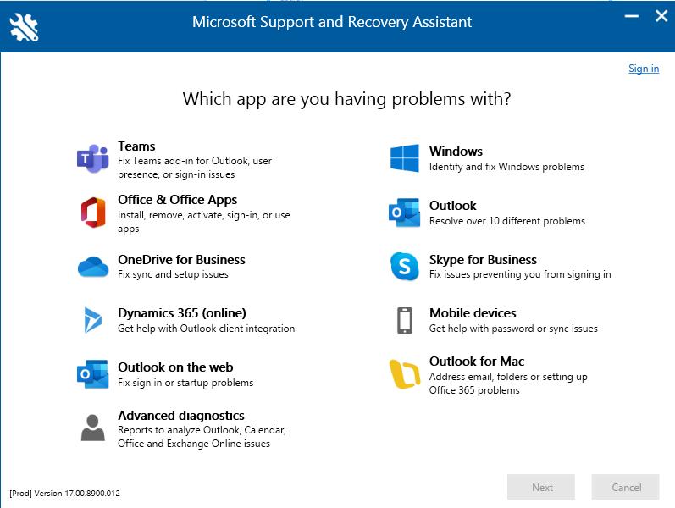
Task: Pick the Skype for Business icon
Action: coord(404,267)
